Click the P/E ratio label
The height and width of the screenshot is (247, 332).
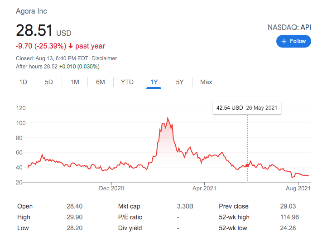(x=130, y=218)
